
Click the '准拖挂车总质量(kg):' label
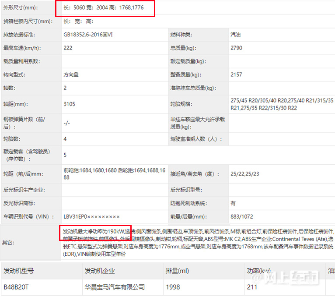(193, 88)
